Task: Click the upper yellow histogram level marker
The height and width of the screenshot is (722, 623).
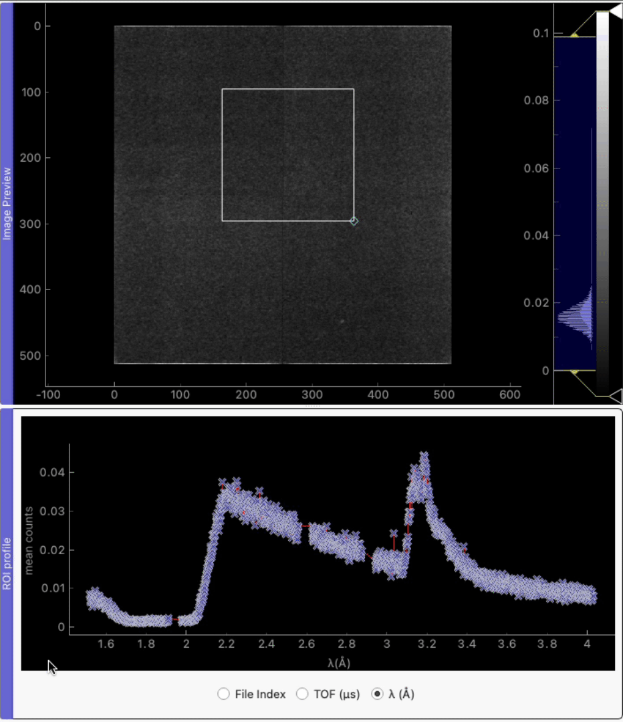Action: [x=574, y=34]
